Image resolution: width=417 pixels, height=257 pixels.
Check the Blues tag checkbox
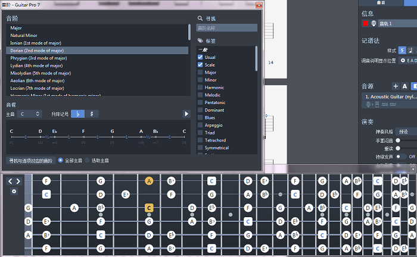201,118
